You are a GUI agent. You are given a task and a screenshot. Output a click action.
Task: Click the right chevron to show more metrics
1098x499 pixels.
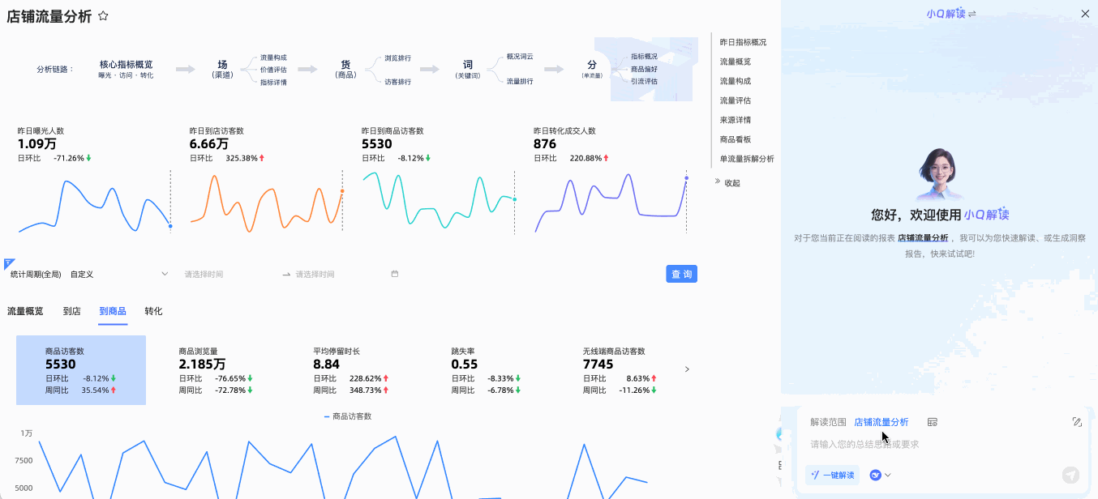pos(687,369)
